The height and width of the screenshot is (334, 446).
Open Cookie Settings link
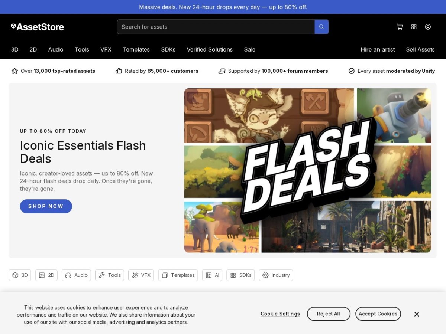click(280, 314)
